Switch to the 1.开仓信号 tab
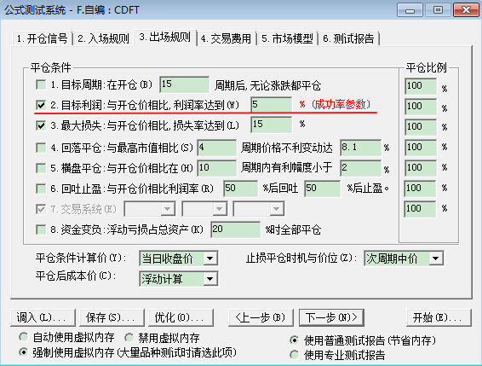 point(43,39)
